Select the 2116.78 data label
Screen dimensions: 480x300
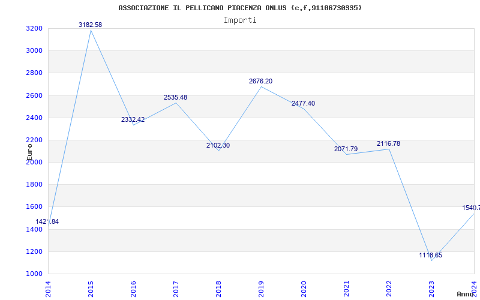point(388,143)
